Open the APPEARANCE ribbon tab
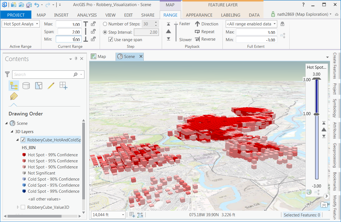 click(199, 15)
